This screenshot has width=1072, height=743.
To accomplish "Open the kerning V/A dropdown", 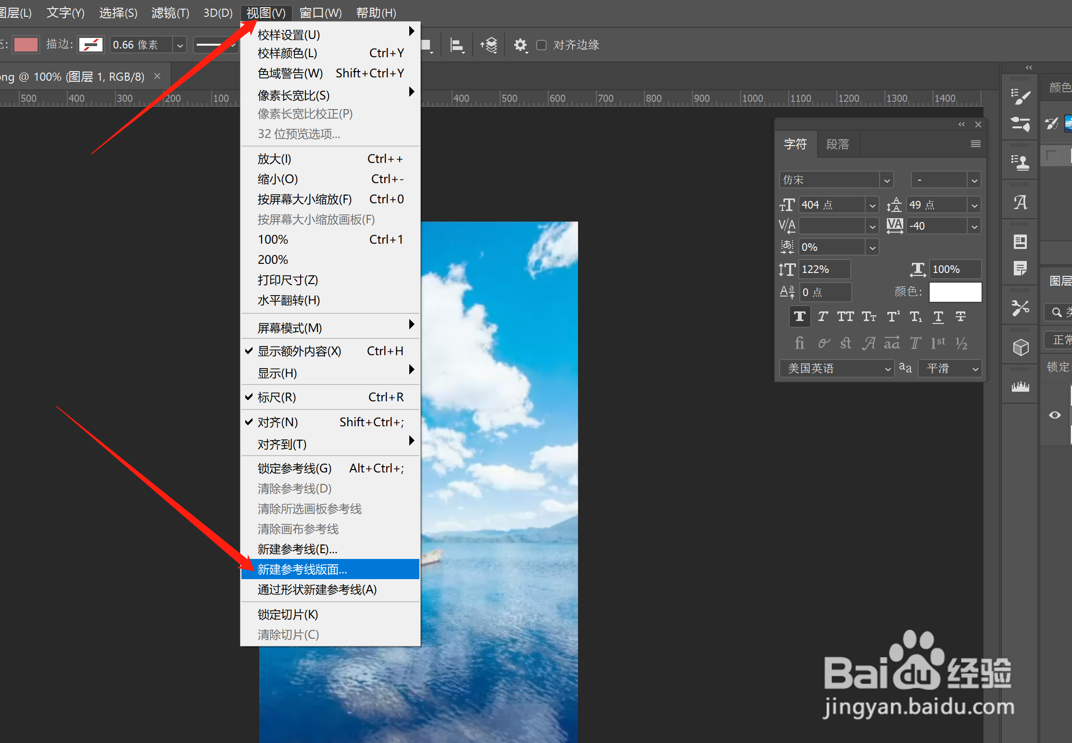I will coord(872,226).
